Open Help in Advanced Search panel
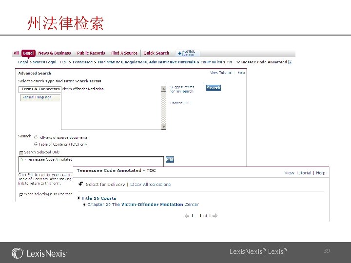Viewport: 351px width, 263px height. [241, 73]
